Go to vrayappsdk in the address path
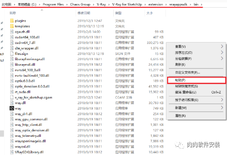Screen dimensions: 227x155 (178, 4)
